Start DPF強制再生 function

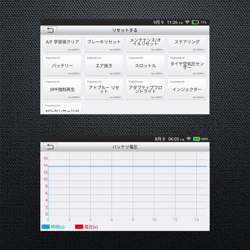62,89
